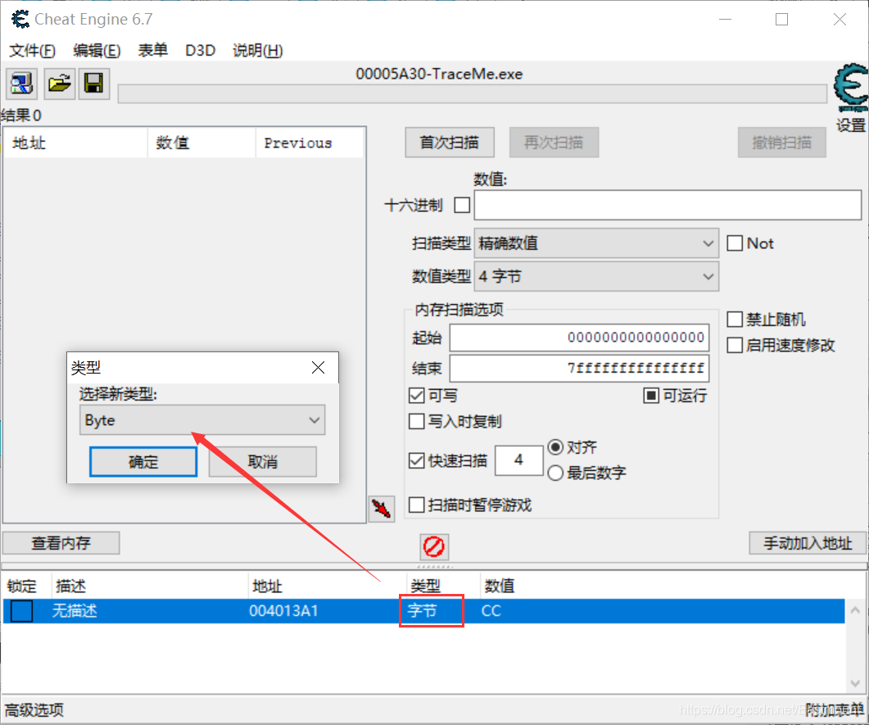Toggle the 十六进制 checkbox
Viewport: 869px width, 725px height.
(x=462, y=205)
